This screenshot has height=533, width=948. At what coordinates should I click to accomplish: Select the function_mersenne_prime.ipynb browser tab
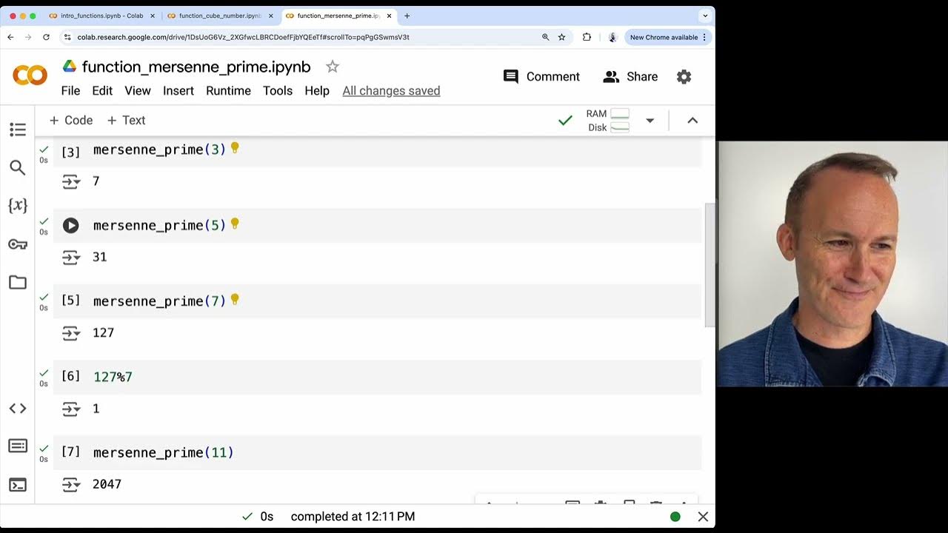(x=338, y=16)
